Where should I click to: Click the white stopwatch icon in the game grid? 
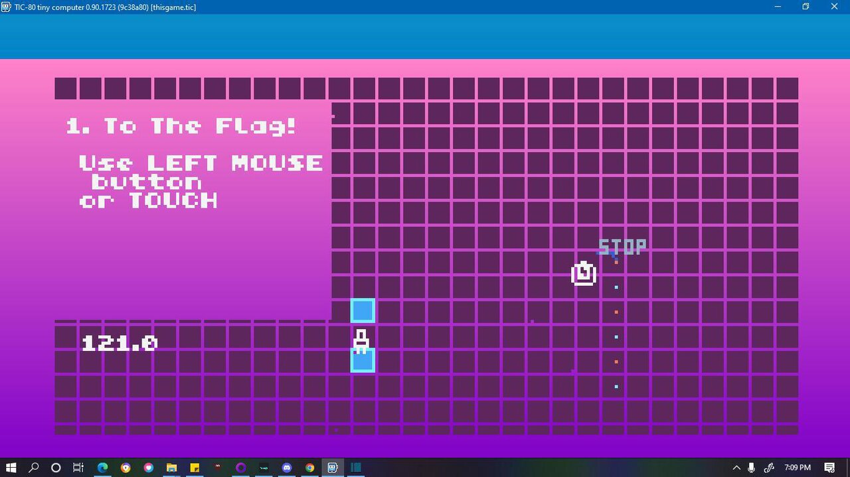tap(584, 273)
